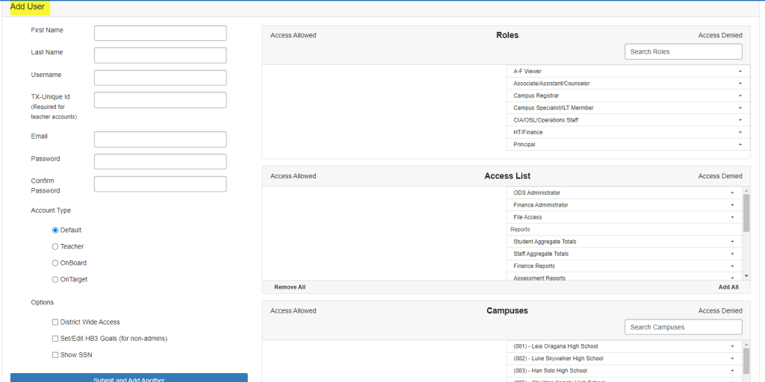Click the A-F Viewer role text
765x382 pixels.
point(527,71)
